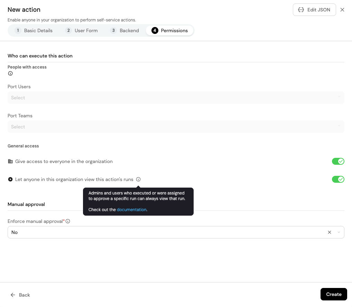Screen dimensions: 352x307
Task: Click info icon under People with access
Action: pyautogui.click(x=10, y=73)
